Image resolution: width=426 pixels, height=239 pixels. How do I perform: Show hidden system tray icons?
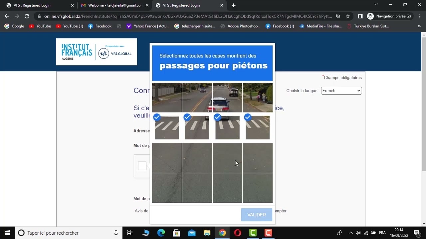350,233
